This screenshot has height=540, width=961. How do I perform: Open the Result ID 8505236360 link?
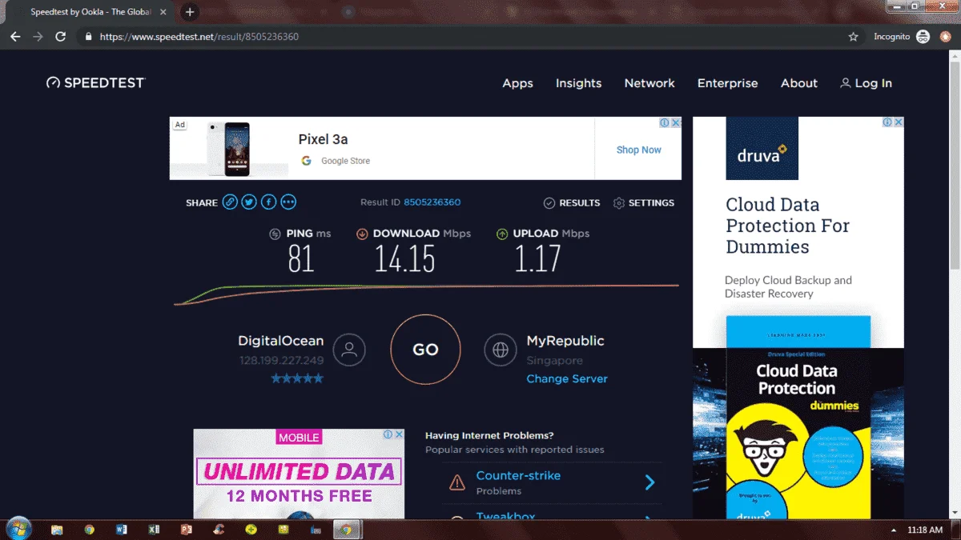[432, 202]
